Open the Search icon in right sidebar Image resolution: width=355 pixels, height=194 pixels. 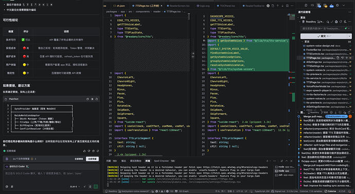pos(312,5)
